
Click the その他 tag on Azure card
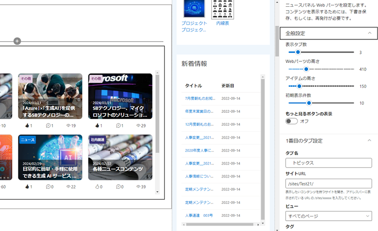pyautogui.click(x=25, y=79)
